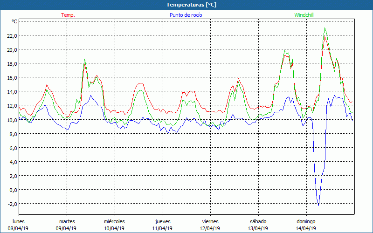Screen dimensions: 373x233
Task: Select the green Windchill legend label
Action: tap(304, 15)
